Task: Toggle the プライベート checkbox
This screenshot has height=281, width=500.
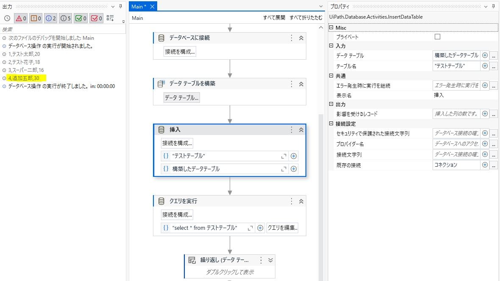Action: coord(437,37)
